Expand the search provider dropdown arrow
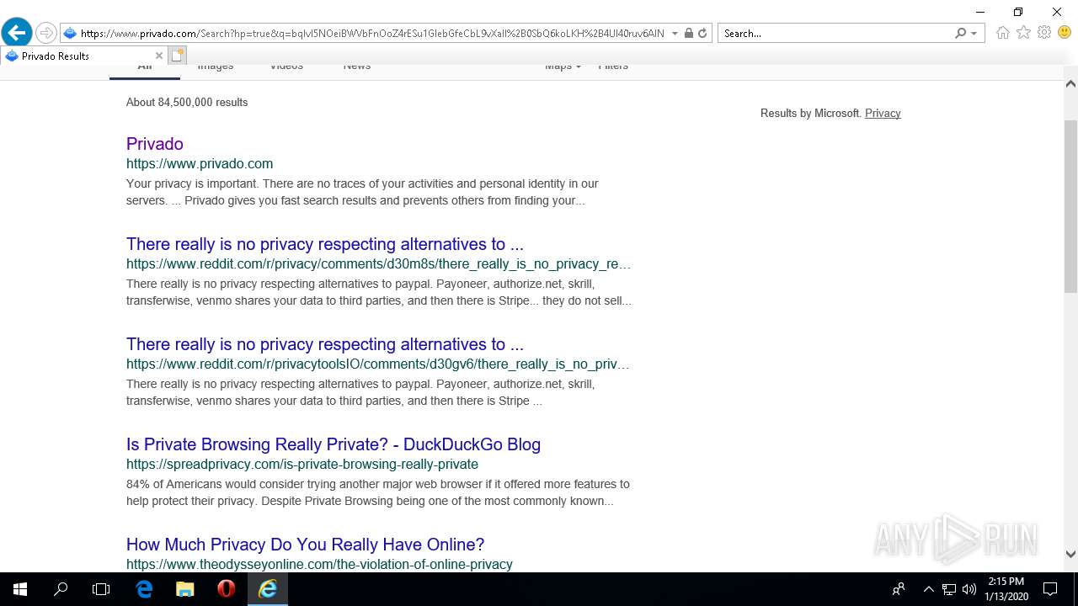The height and width of the screenshot is (606, 1078). click(974, 34)
